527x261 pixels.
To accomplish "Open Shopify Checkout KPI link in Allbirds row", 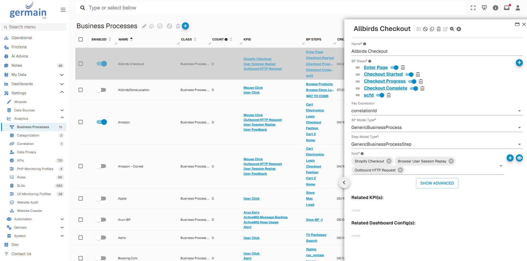I will click(257, 59).
